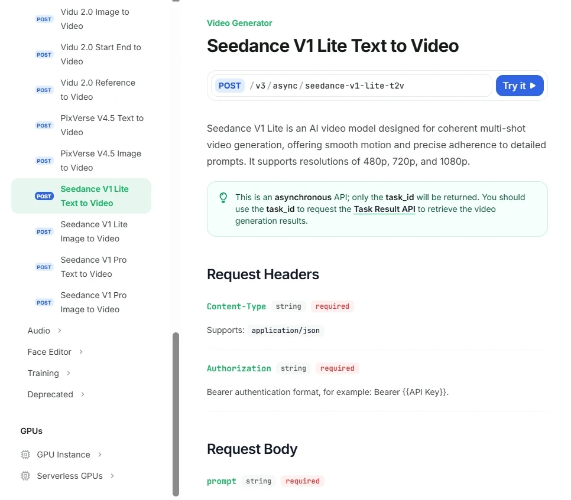Click POST badge beside PixVerse V4.5 Text

click(x=44, y=126)
